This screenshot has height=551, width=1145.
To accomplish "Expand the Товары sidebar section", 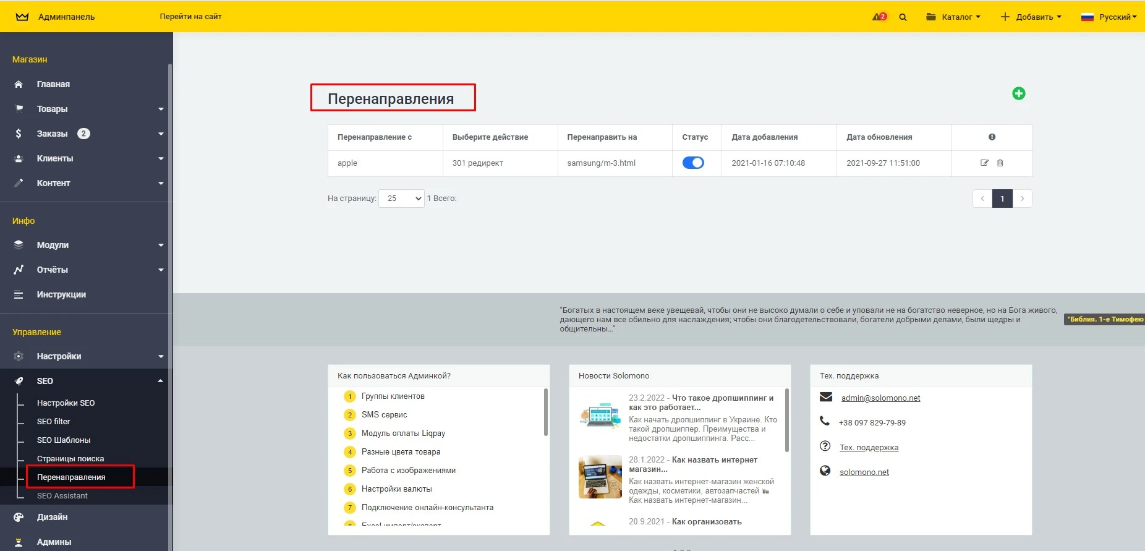I will point(161,109).
